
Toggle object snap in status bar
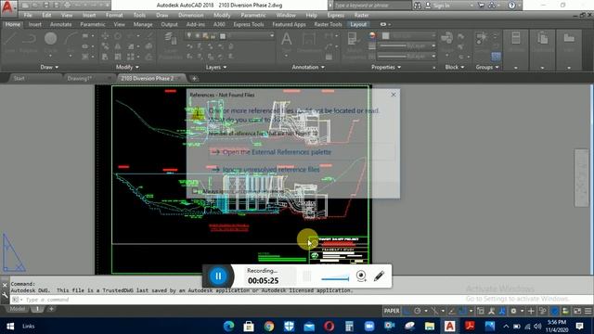462,311
